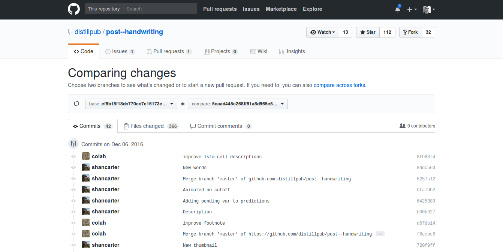Screen dimensions: 503x252
Task: Select the Code tab
Action: click(x=84, y=51)
